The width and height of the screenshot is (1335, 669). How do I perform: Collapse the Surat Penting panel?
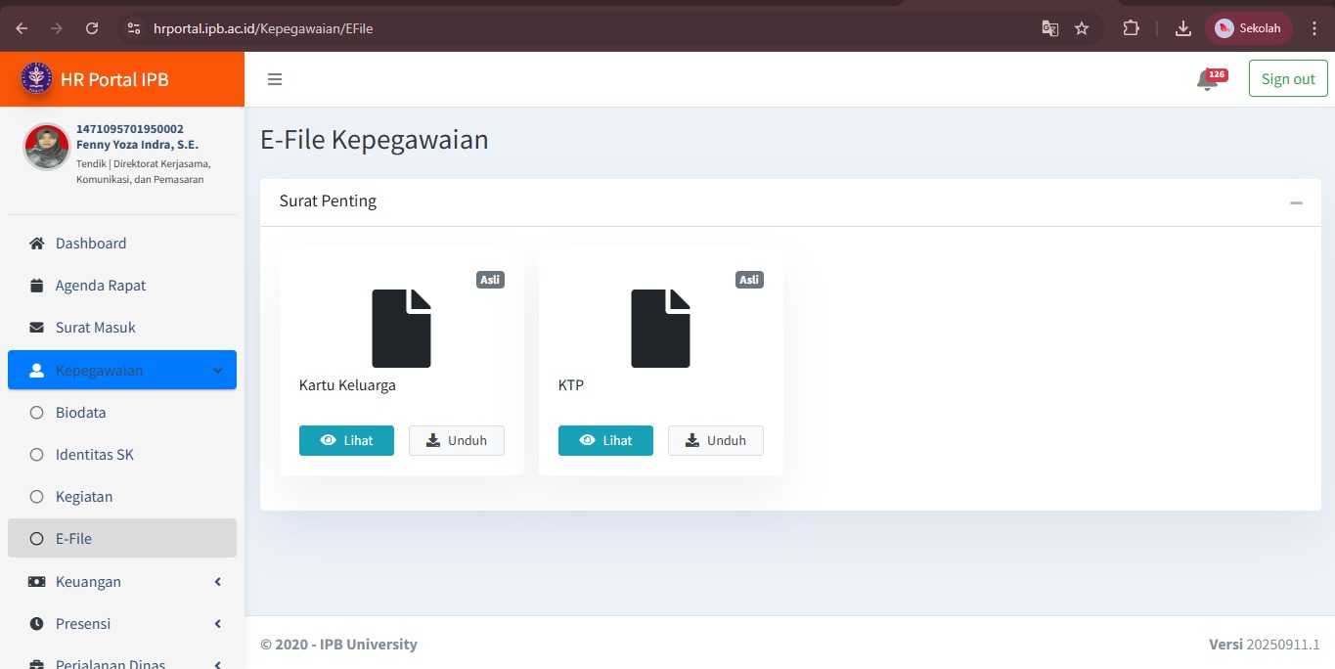pyautogui.click(x=1296, y=202)
